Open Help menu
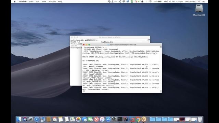The width and height of the screenshot is (219, 123). point(60,1)
